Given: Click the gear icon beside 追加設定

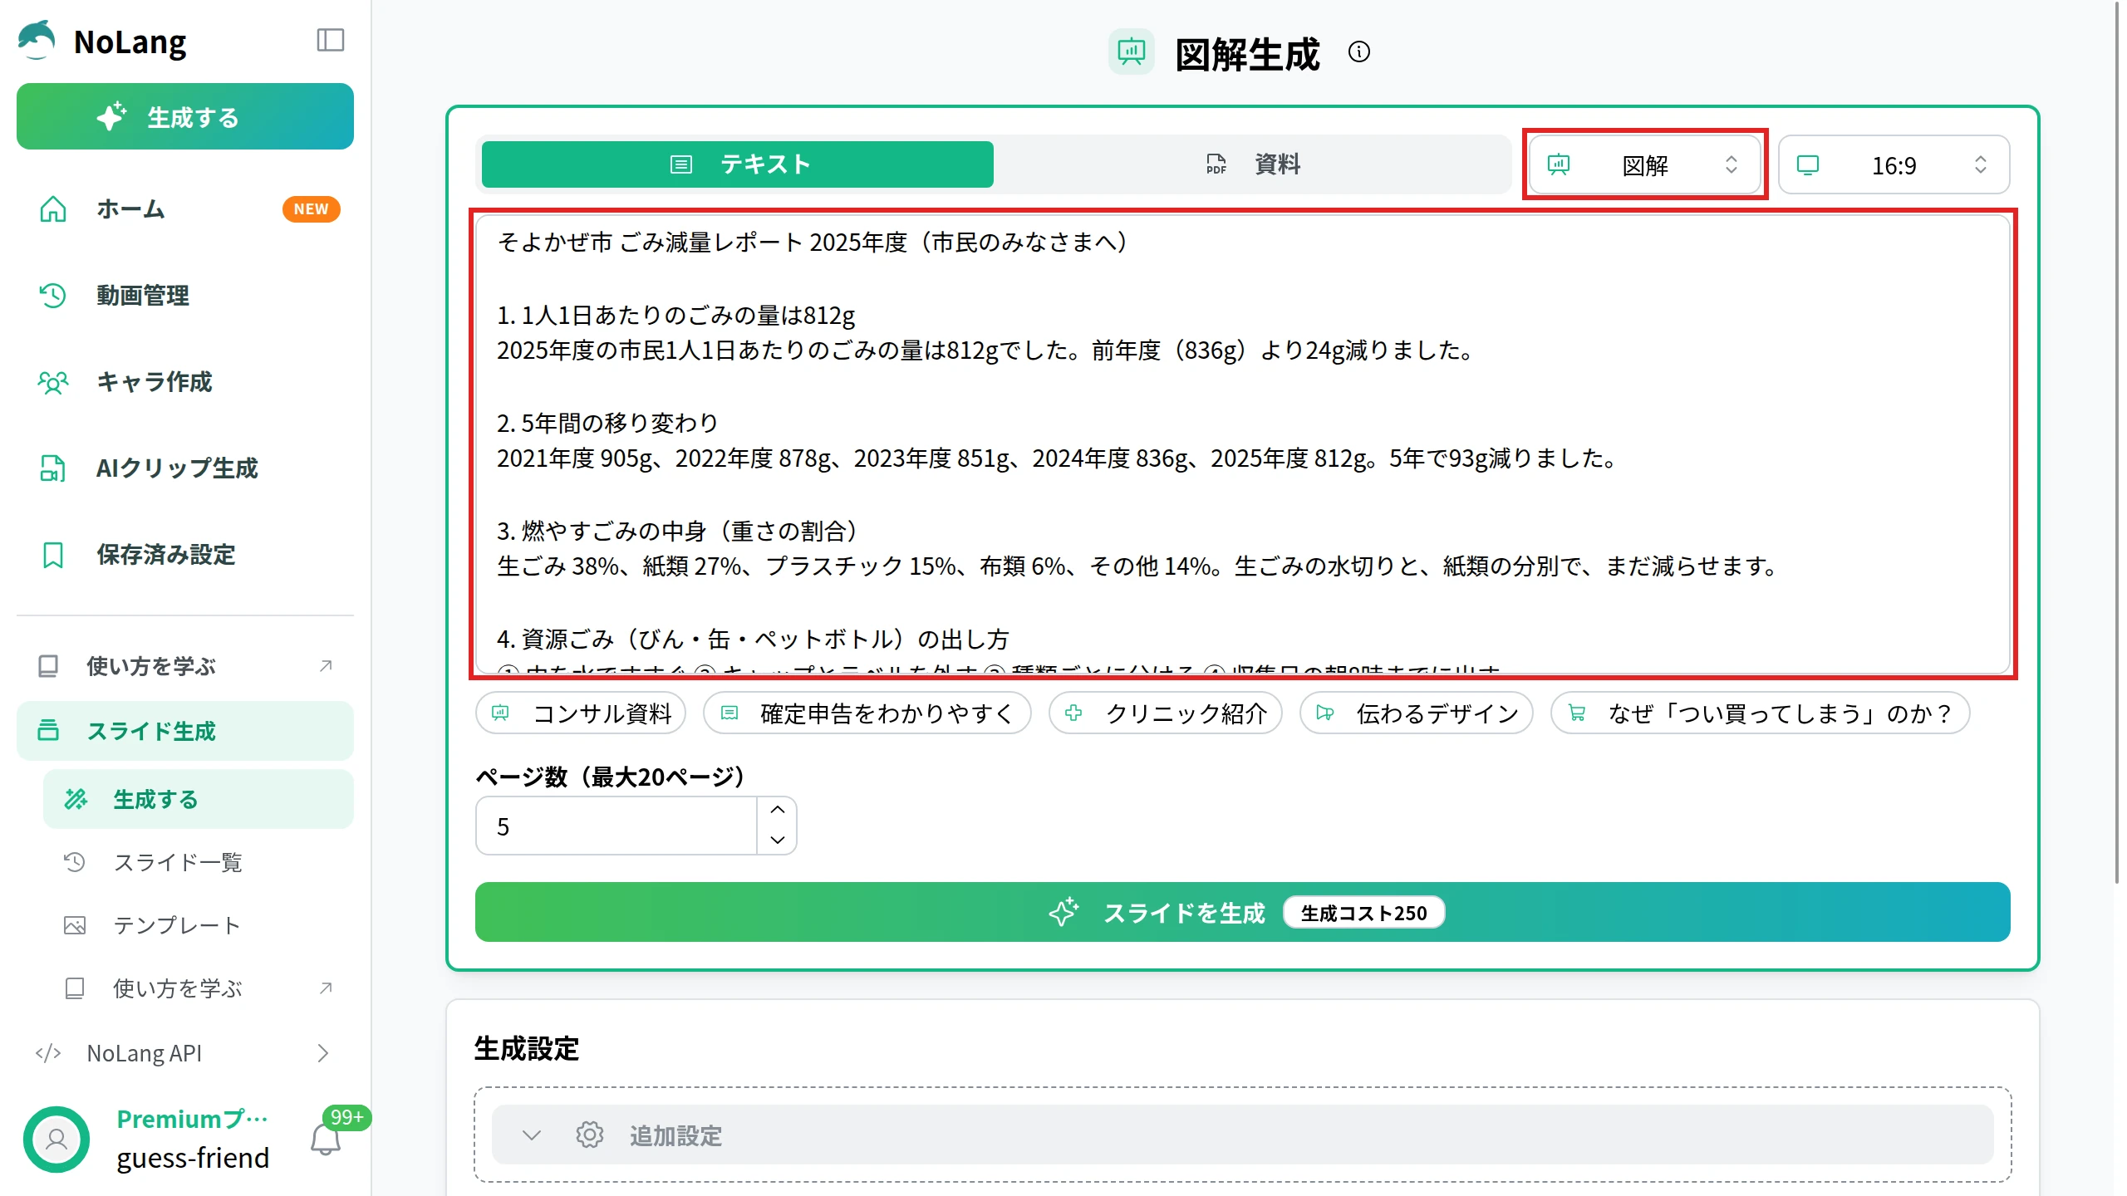Looking at the screenshot, I should pyautogui.click(x=590, y=1135).
